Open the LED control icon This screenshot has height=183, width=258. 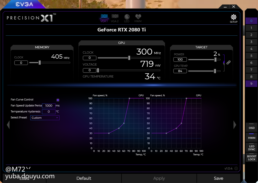127,18
